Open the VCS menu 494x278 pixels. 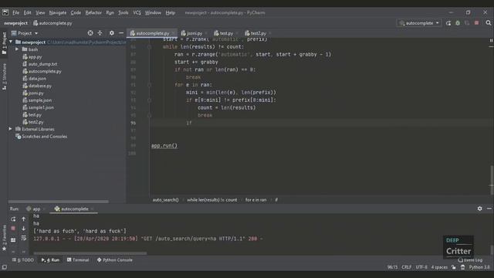click(137, 12)
